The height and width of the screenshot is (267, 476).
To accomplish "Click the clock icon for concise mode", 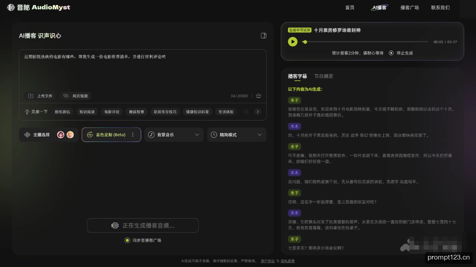I will [214, 134].
